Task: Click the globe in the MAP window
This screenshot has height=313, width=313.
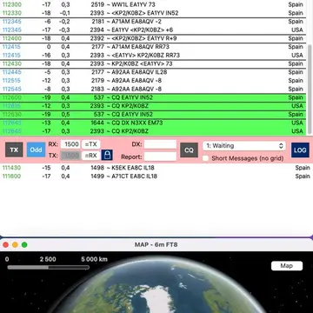Action: [159, 284]
